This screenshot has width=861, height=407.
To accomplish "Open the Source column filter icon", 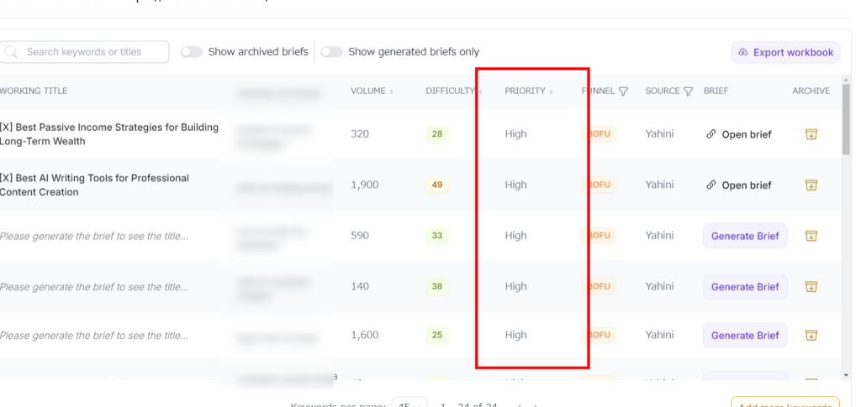I will coord(688,91).
